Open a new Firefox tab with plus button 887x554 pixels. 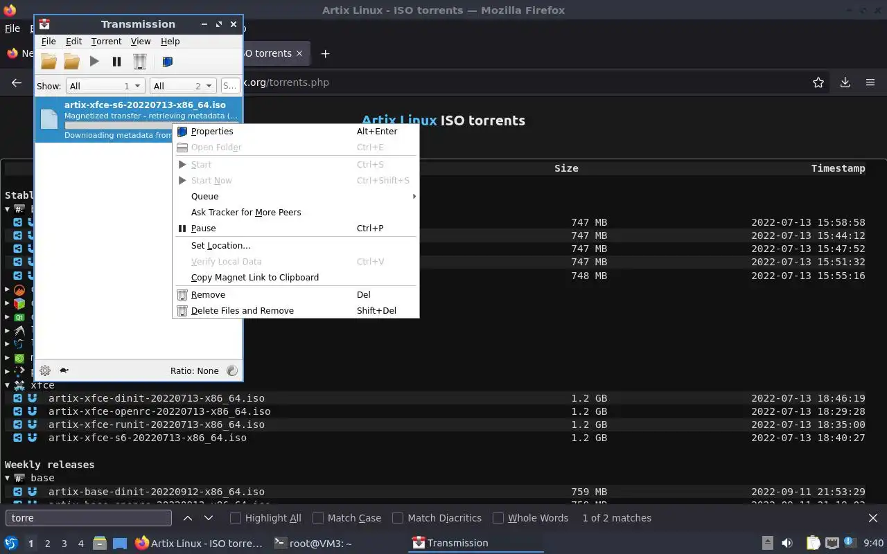coord(325,53)
